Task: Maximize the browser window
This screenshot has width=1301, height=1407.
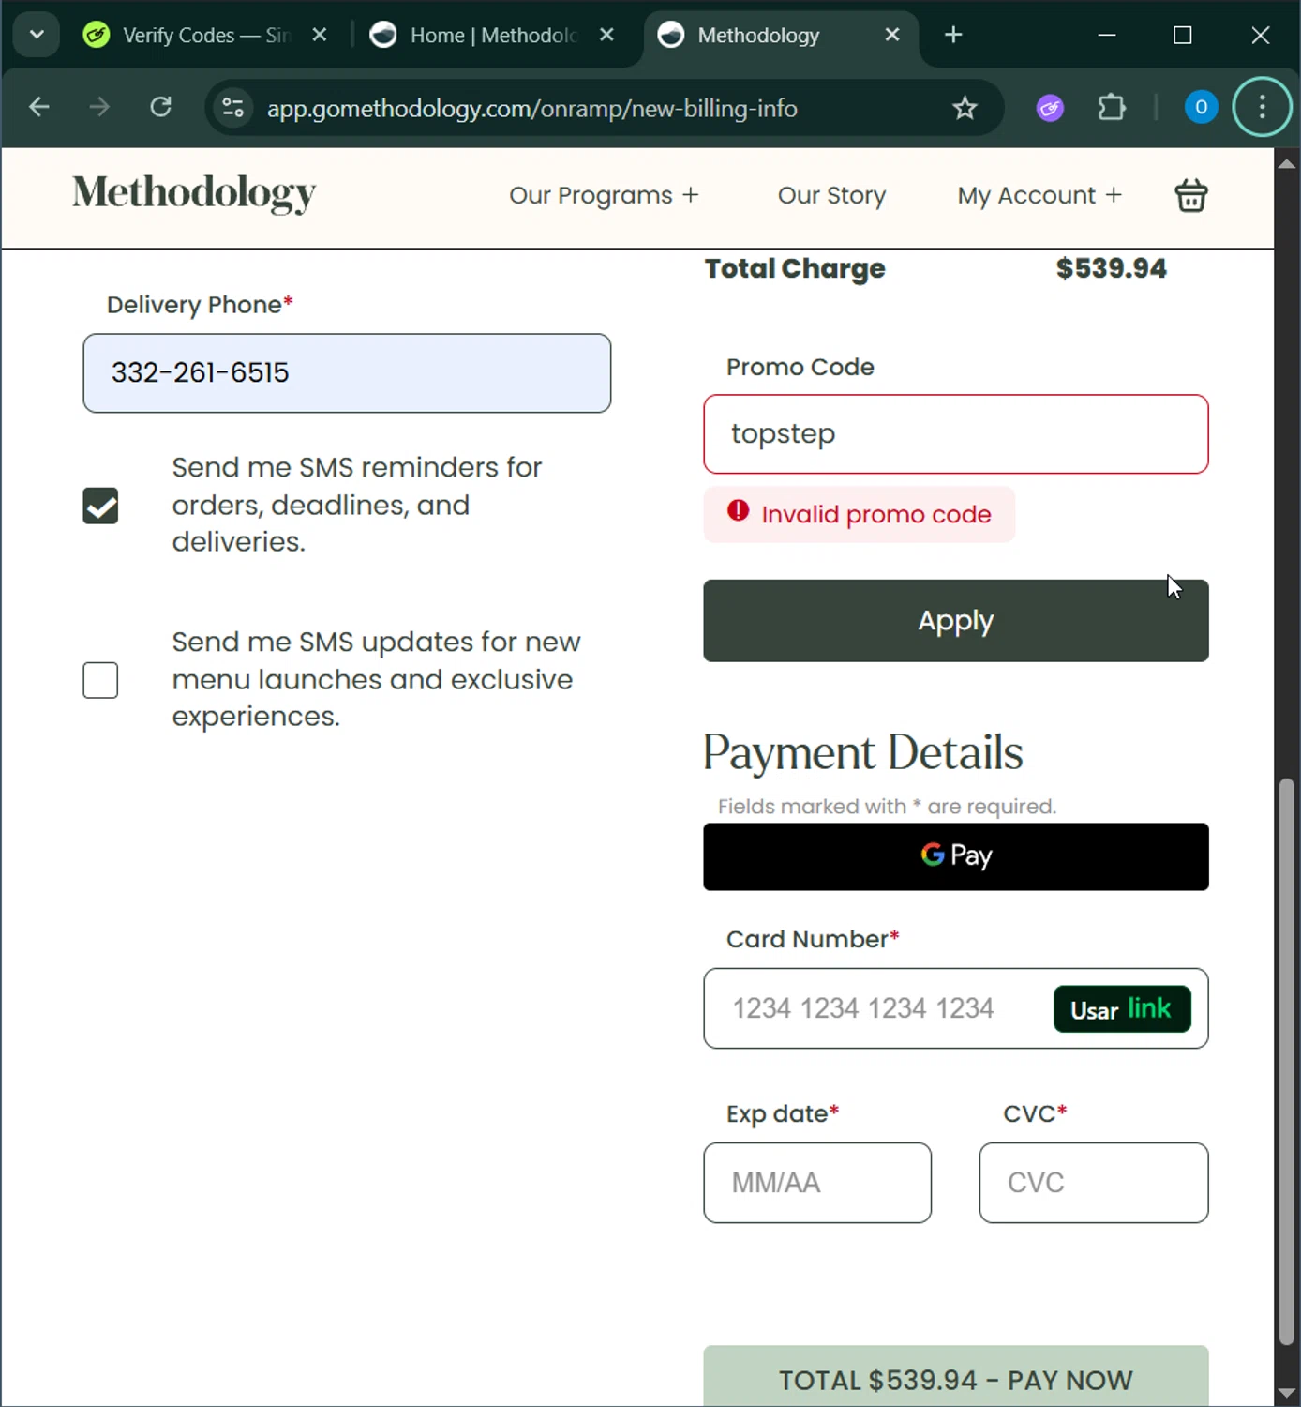Action: [x=1183, y=35]
